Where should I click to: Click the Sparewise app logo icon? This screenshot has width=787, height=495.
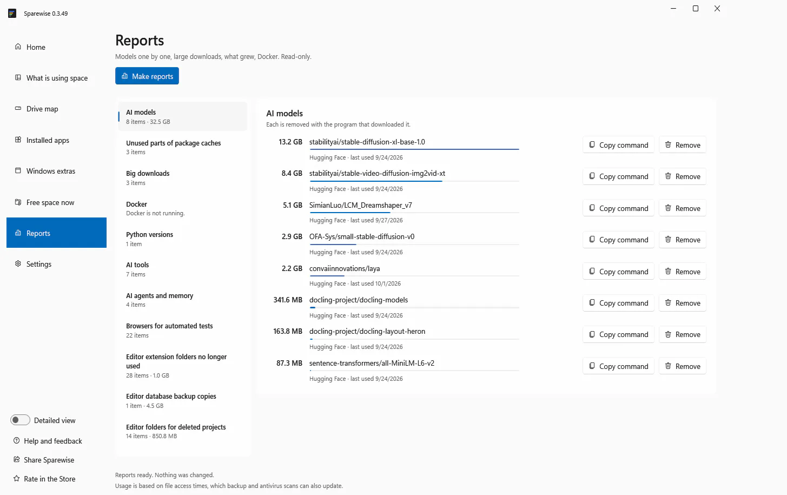(x=12, y=14)
